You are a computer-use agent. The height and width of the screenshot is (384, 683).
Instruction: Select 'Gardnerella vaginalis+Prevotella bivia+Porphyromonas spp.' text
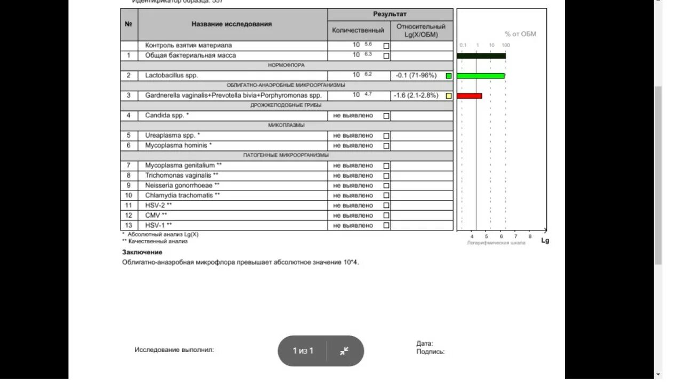(233, 95)
